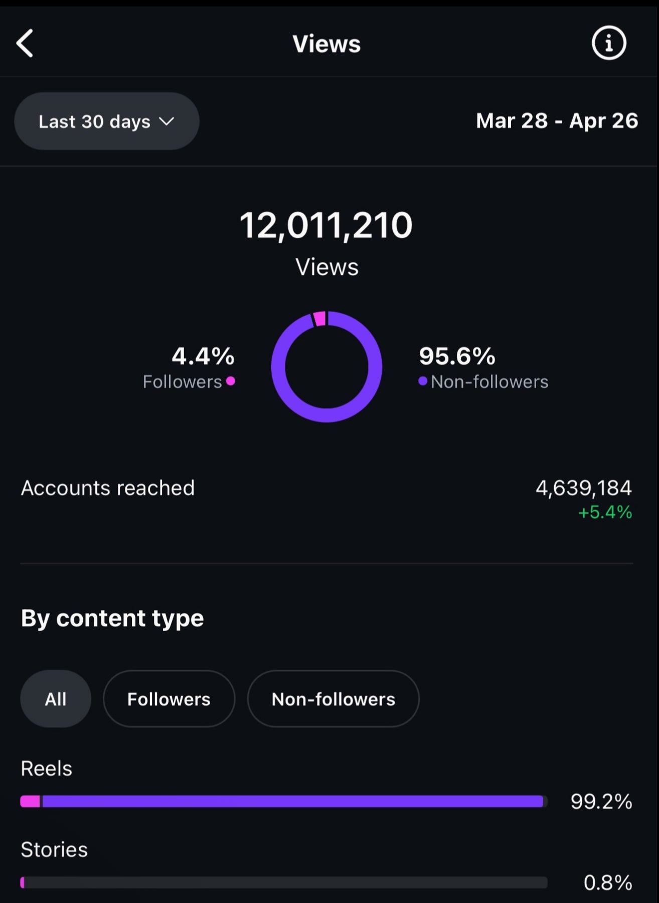The width and height of the screenshot is (659, 903).
Task: Tap the 95.6% Non-followers percentage
Action: click(x=457, y=356)
